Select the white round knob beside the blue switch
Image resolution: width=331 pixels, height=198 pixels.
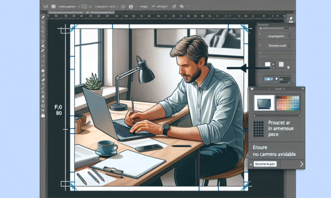click(x=276, y=78)
